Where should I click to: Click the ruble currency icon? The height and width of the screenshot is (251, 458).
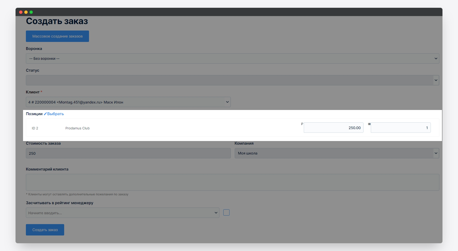(x=302, y=124)
